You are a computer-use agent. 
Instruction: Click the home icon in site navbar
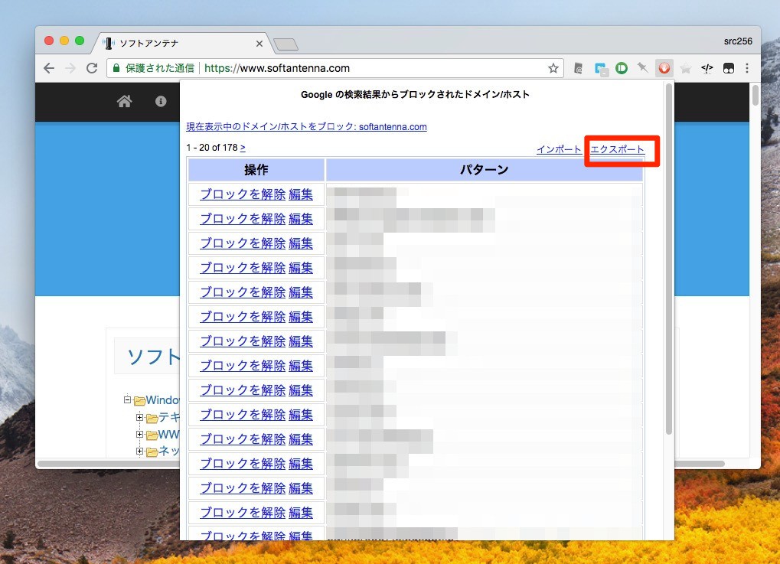coord(124,101)
